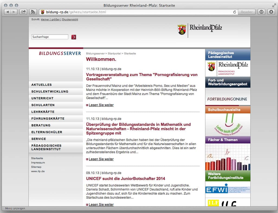The image size is (278, 213).
Task: Open the Druckansicht print view link
Action: [70, 19]
